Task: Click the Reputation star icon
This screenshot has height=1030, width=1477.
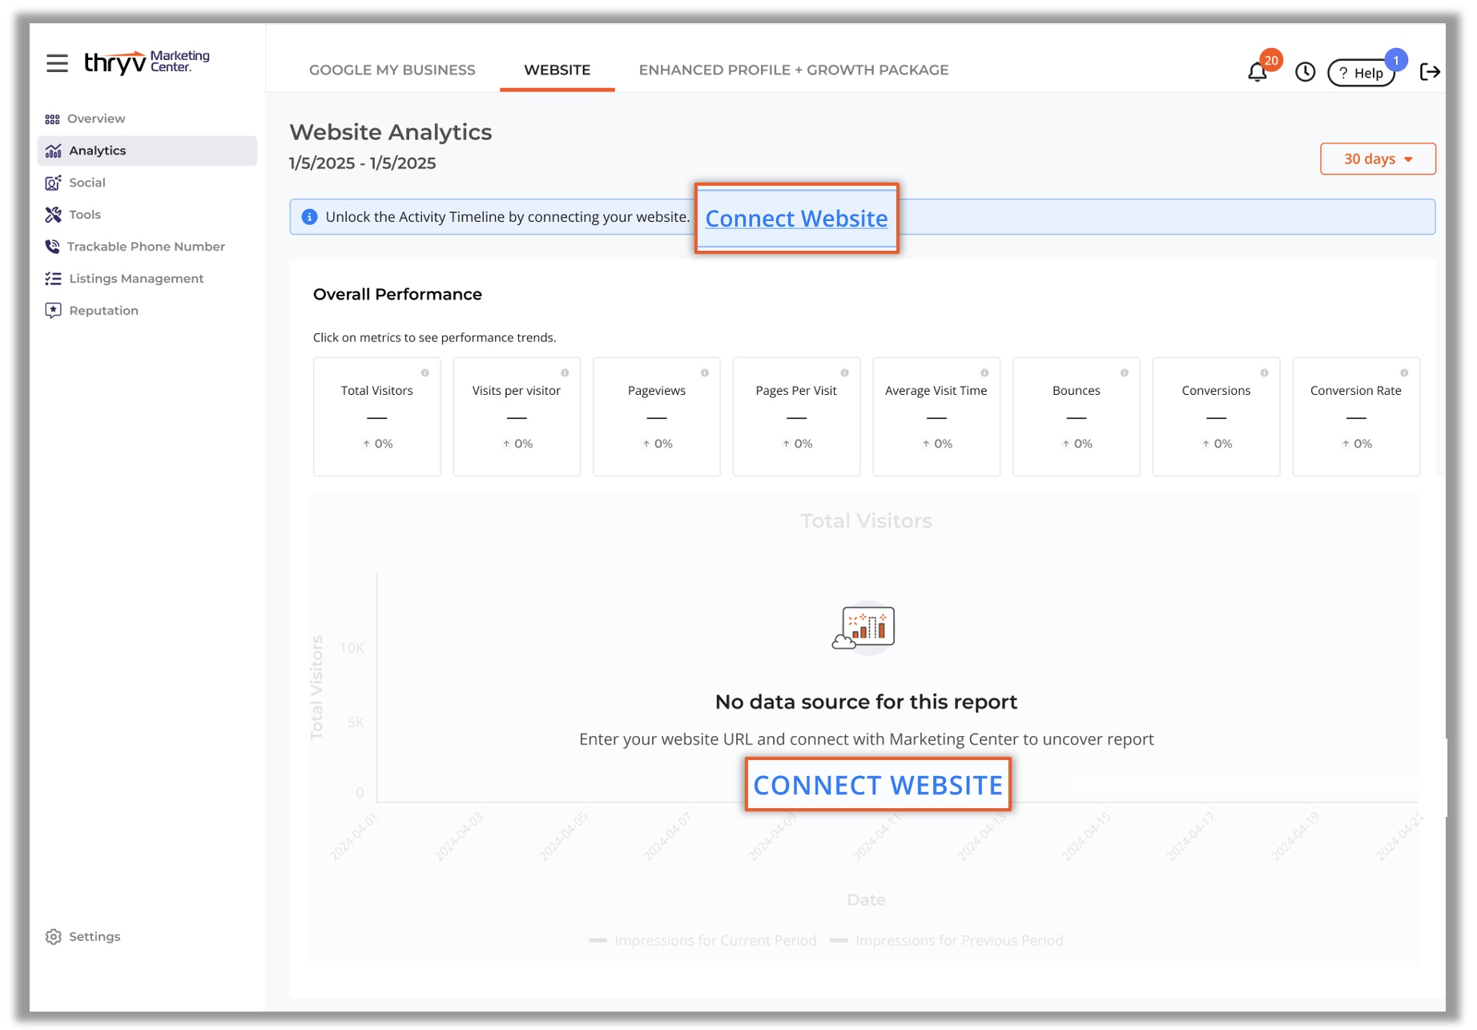Action: coord(54,311)
